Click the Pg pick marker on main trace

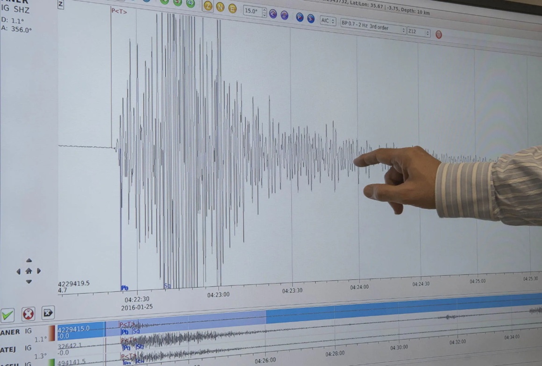point(125,288)
